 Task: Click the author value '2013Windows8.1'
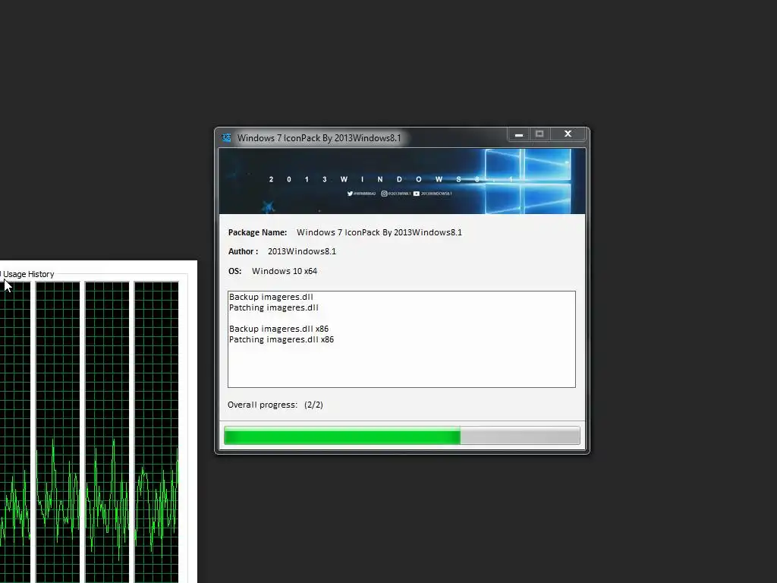coord(302,251)
